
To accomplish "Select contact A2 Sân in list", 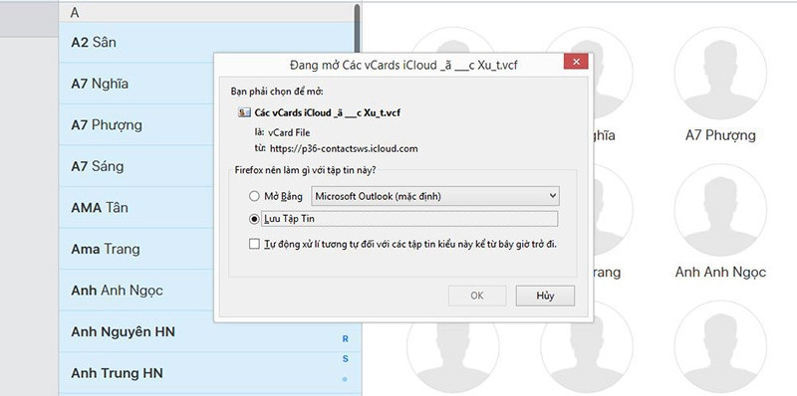I will click(209, 42).
